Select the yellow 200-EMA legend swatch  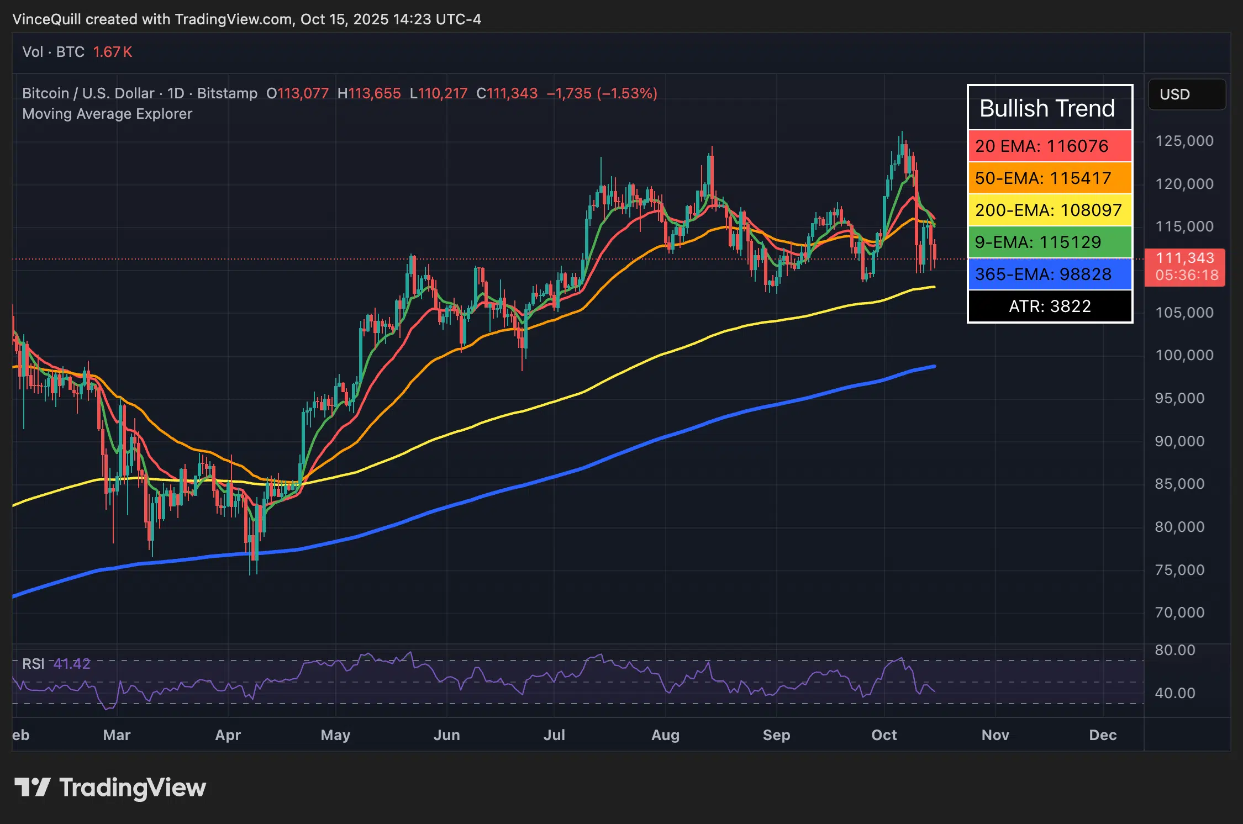pyautogui.click(x=1049, y=210)
